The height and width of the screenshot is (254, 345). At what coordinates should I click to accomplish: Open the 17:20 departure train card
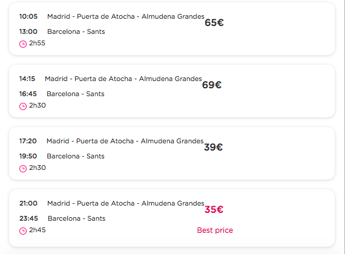click(172, 153)
